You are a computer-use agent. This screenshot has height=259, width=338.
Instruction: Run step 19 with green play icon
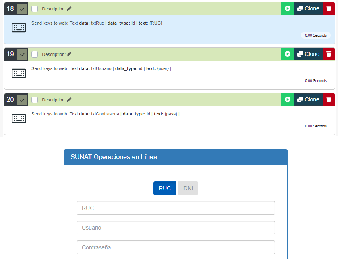(x=287, y=54)
